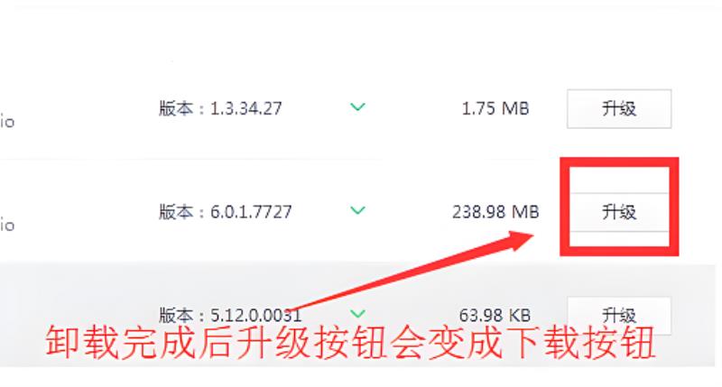Select the gray highlighted bottom driver row

tap(357, 315)
